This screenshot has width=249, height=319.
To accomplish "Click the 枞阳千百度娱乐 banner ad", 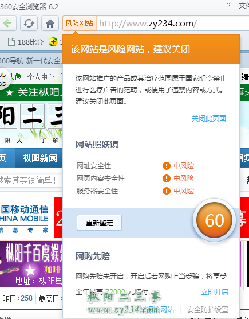I will point(31,264).
